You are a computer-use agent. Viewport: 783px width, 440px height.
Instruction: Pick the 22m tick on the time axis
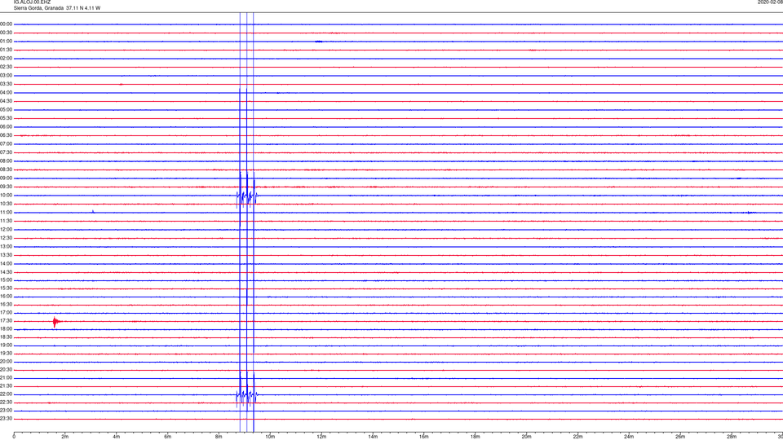[577, 437]
